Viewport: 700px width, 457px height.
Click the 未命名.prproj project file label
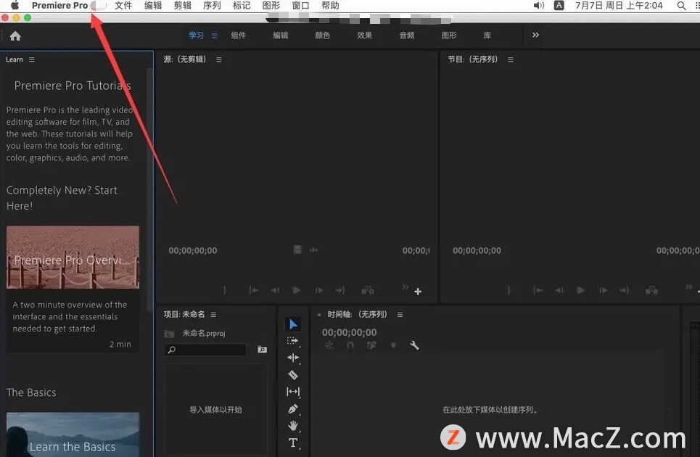click(204, 334)
